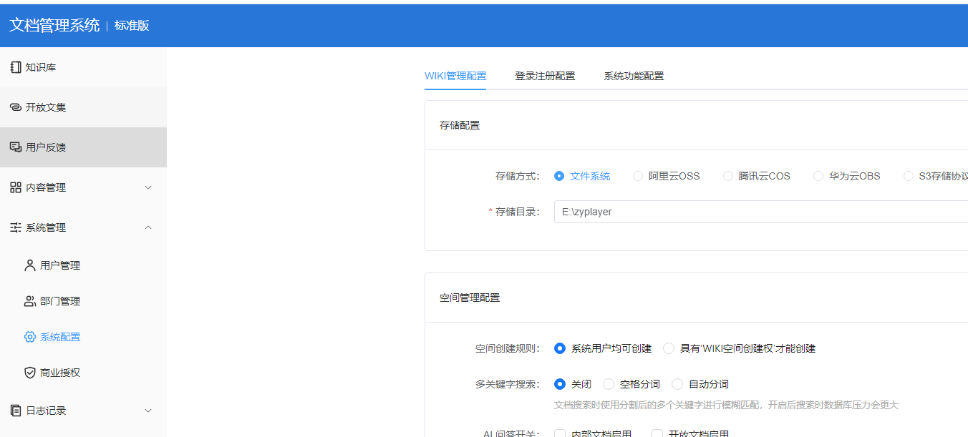Switch to the 登录注册配置 tab
Screen dimensions: 968x437
coord(545,75)
